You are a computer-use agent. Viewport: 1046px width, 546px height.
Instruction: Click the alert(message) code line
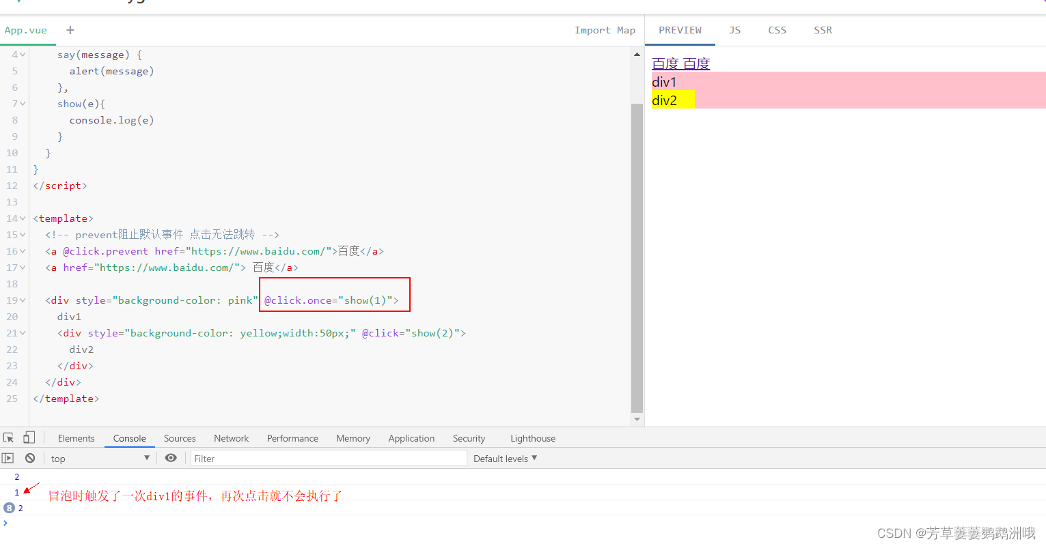pos(111,71)
